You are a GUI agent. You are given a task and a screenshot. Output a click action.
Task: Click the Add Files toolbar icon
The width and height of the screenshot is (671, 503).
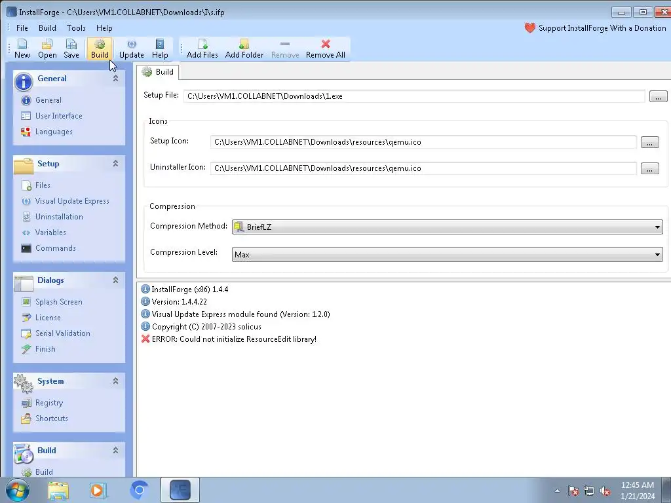coord(202,48)
